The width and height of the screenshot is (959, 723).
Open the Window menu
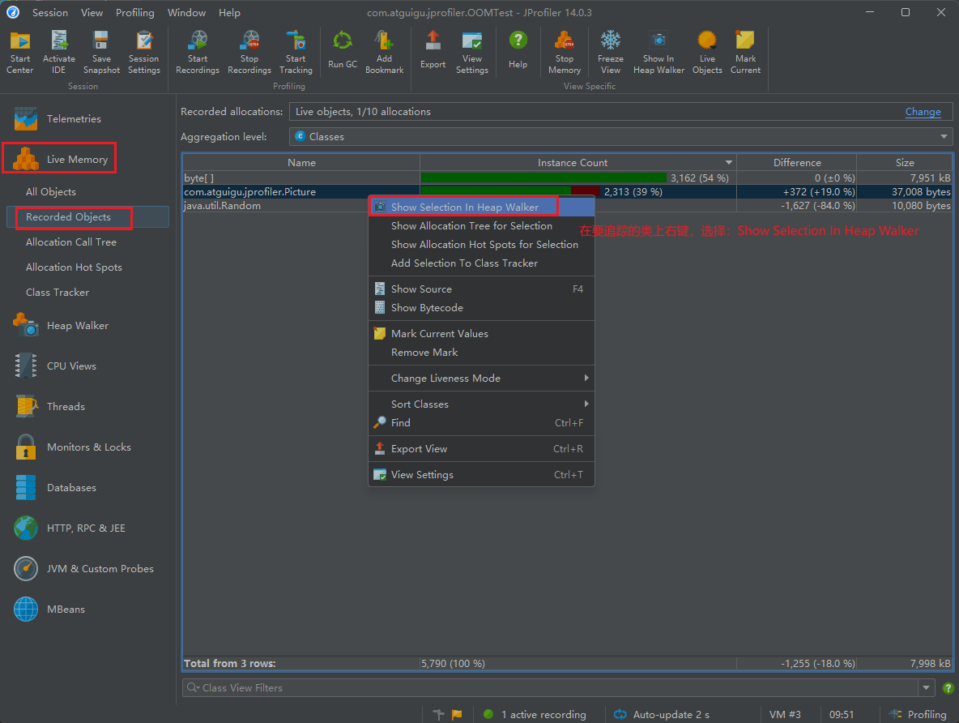coord(186,12)
